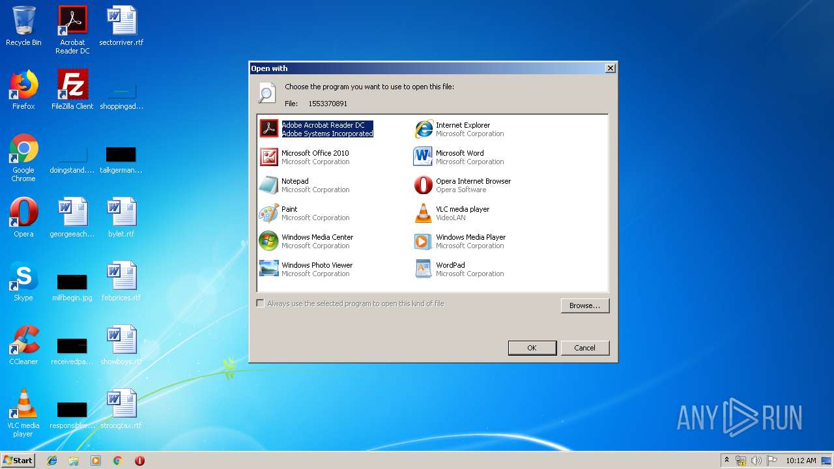Show hidden system tray icons
834x469 pixels.
tap(726, 460)
